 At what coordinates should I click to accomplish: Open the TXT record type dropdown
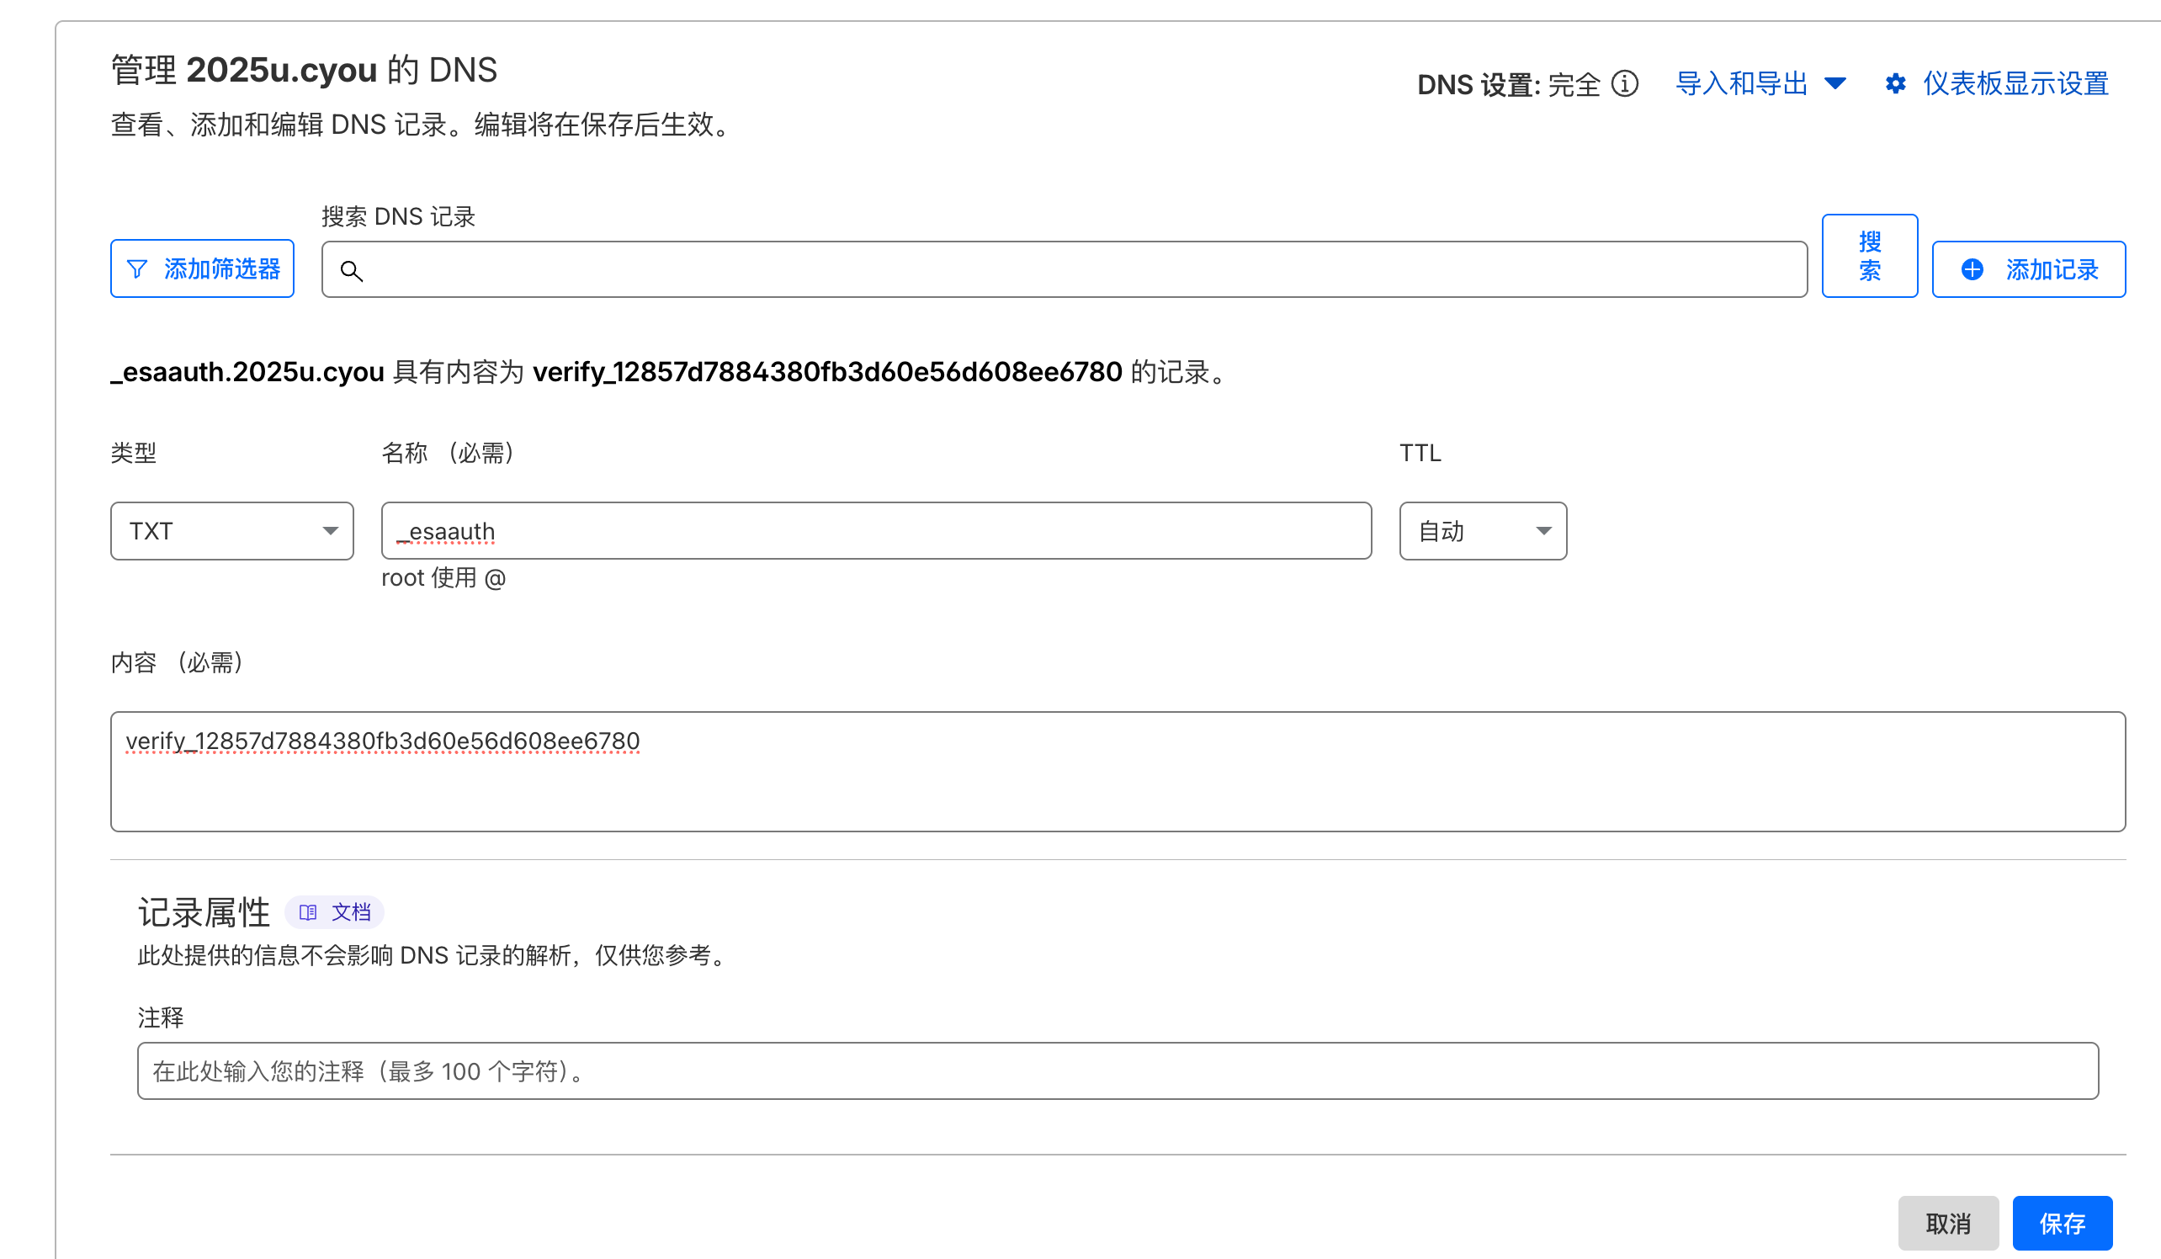pyautogui.click(x=231, y=531)
